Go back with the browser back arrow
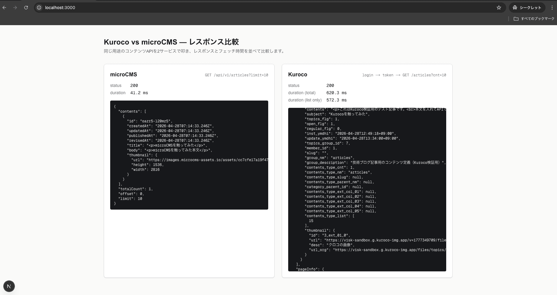The width and height of the screenshot is (557, 295). [5, 8]
